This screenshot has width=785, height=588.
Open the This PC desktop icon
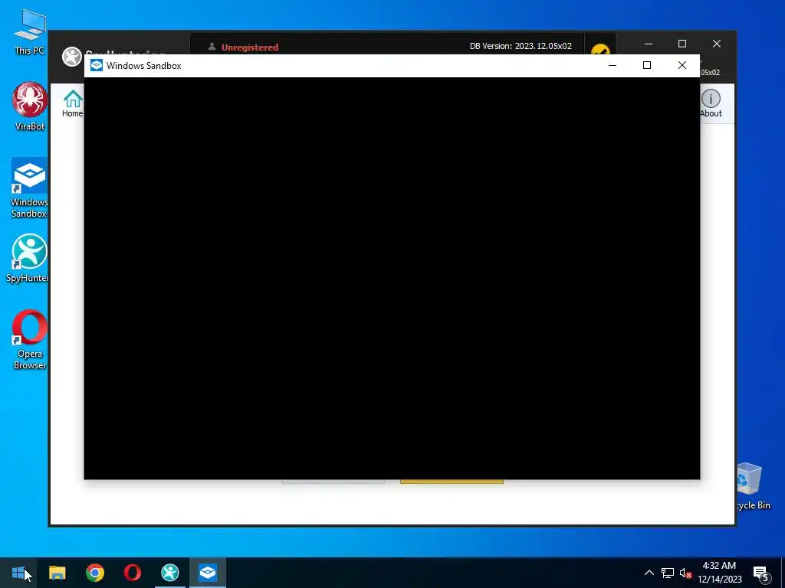coord(29,31)
